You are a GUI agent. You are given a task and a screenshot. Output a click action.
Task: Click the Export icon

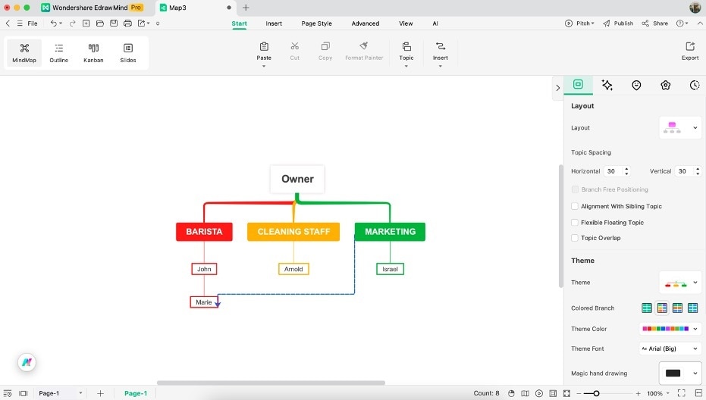690,46
